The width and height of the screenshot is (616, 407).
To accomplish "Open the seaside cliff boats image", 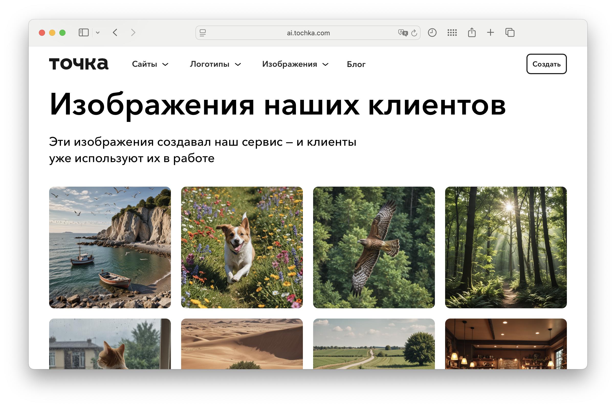I will pos(110,247).
